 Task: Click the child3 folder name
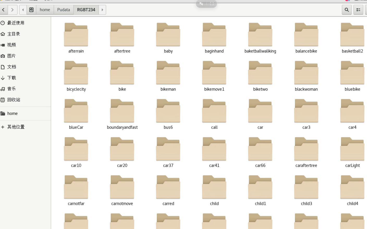(x=306, y=204)
